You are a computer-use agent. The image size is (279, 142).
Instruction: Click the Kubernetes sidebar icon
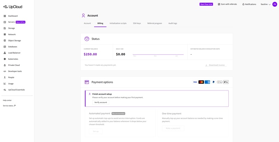click(5, 59)
